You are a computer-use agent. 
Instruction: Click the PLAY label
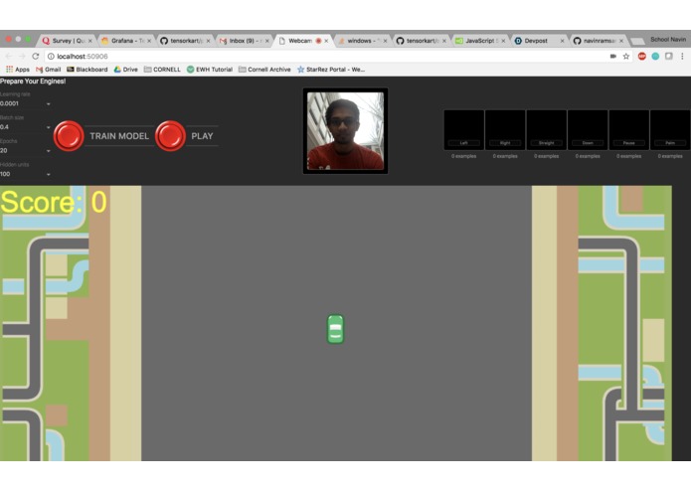pos(202,136)
